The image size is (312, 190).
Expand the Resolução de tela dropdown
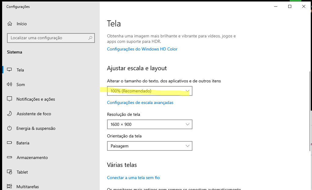click(x=149, y=124)
